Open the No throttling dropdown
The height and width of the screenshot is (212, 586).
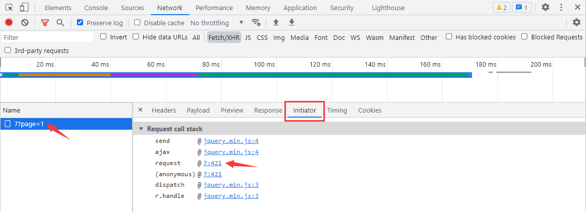click(217, 23)
